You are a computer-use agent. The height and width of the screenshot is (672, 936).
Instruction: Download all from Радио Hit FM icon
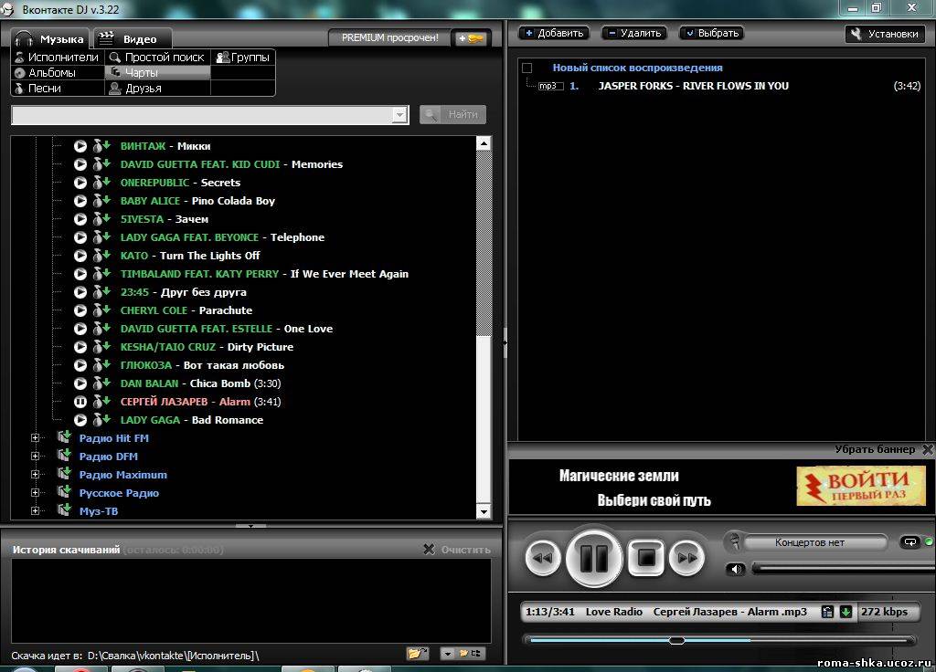[64, 437]
